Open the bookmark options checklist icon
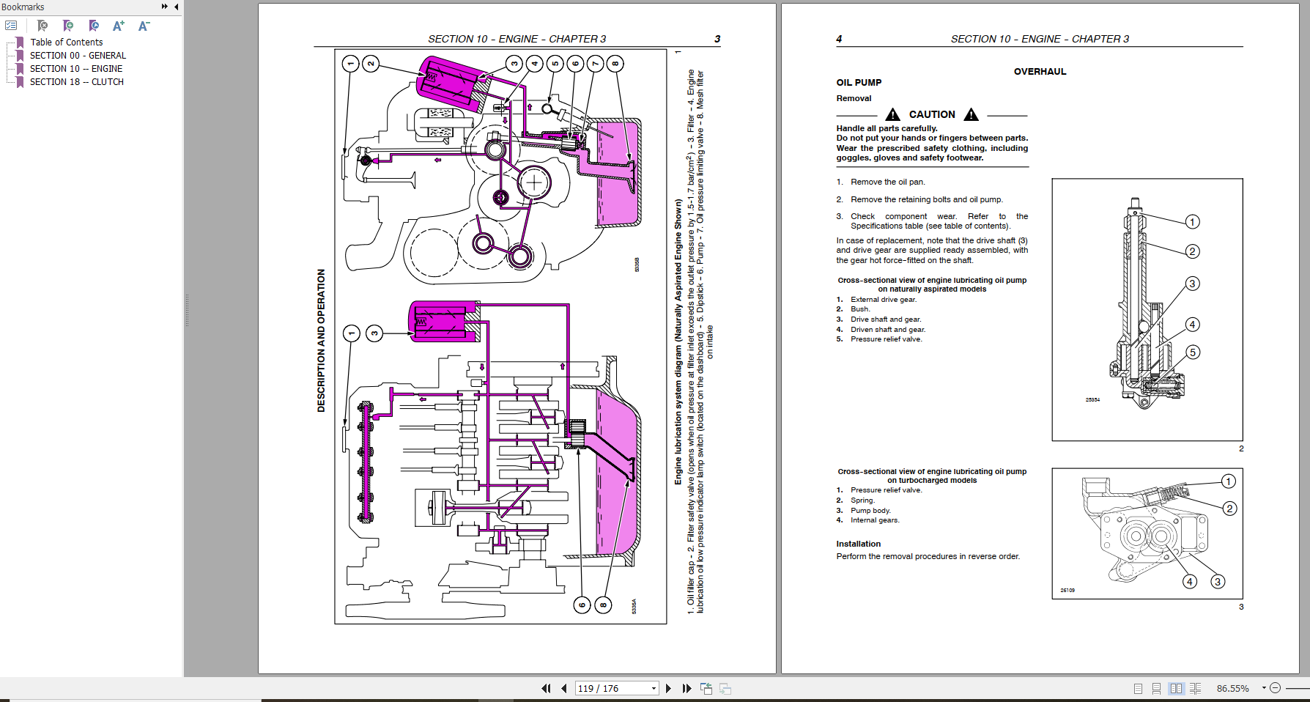This screenshot has width=1310, height=702. coord(10,24)
